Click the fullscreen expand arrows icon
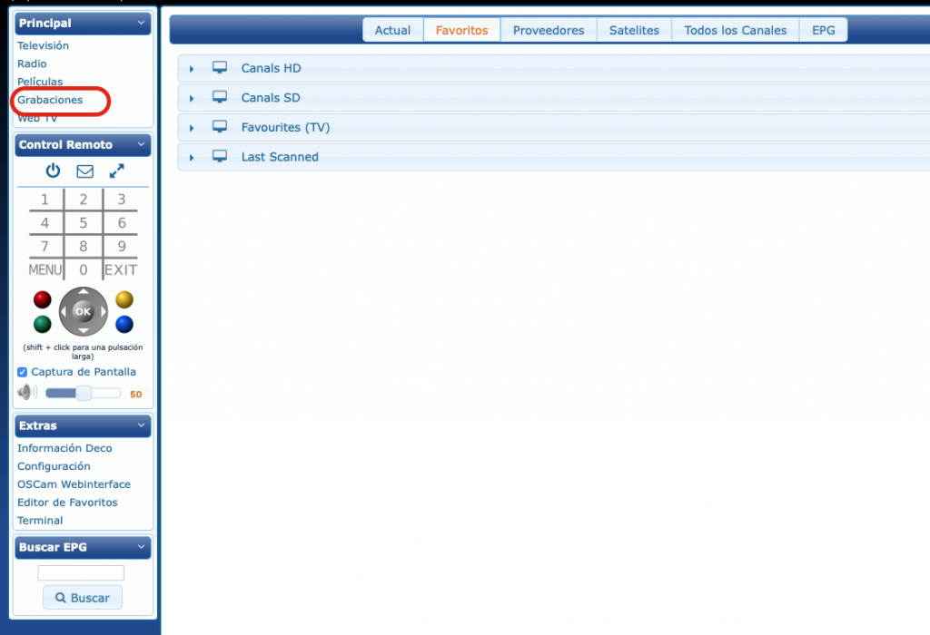The image size is (930, 635). click(x=116, y=171)
